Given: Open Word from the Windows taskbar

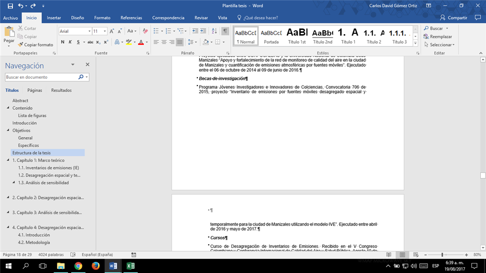Looking at the screenshot, I should pos(113,266).
